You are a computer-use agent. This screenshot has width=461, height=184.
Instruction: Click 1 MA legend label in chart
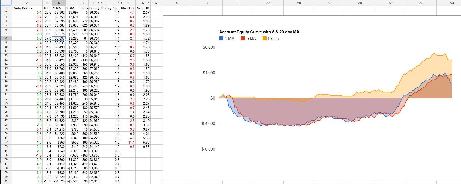[x=229, y=39]
